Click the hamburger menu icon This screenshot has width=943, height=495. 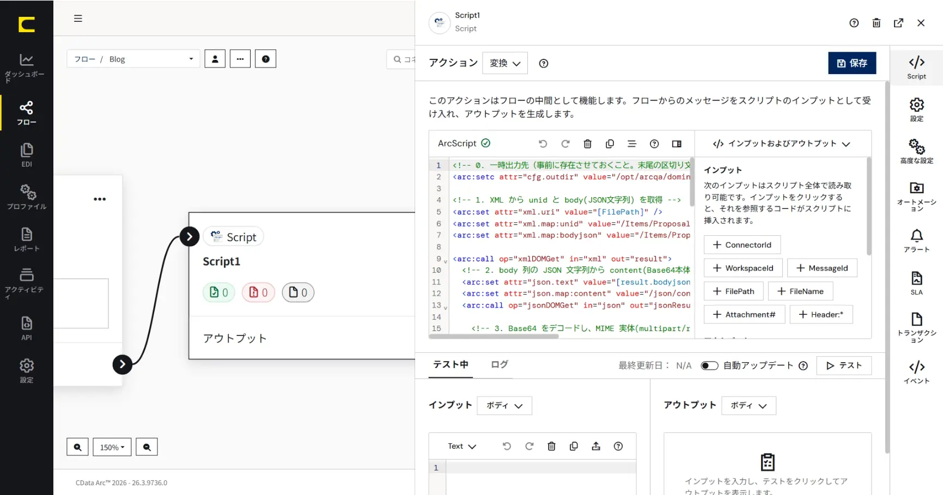(x=78, y=18)
